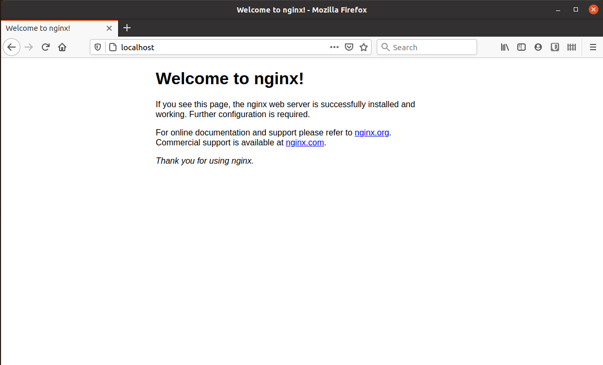Click 'Further configuration is required' text
The width and height of the screenshot is (603, 365).
click(249, 115)
